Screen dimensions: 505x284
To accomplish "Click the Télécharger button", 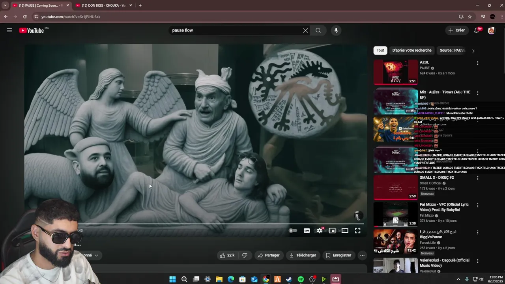I will [x=303, y=255].
